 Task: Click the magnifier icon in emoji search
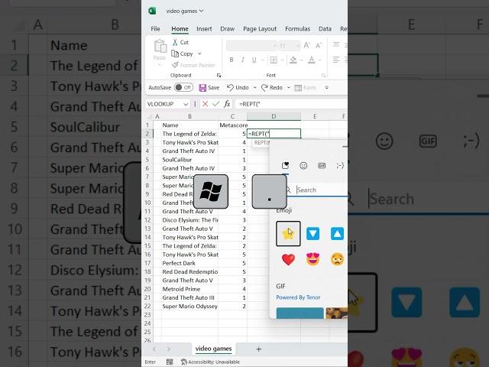[x=288, y=190]
